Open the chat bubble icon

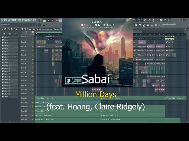[169, 20]
